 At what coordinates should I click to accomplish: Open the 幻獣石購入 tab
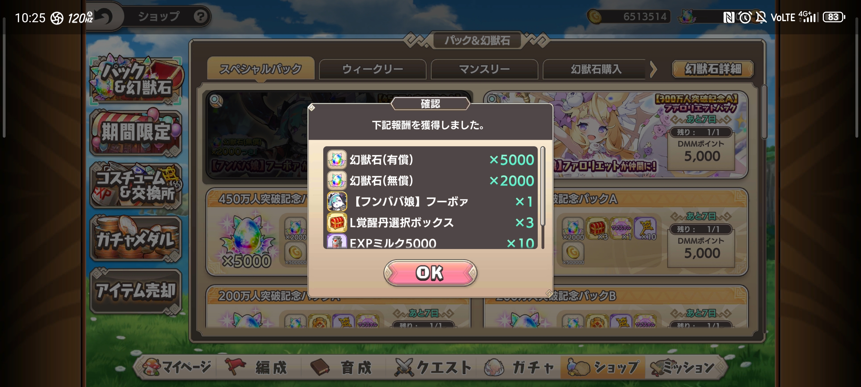pos(596,69)
